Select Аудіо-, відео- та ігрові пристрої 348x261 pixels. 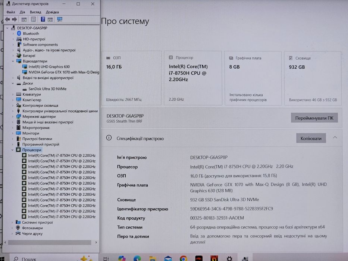point(49,50)
